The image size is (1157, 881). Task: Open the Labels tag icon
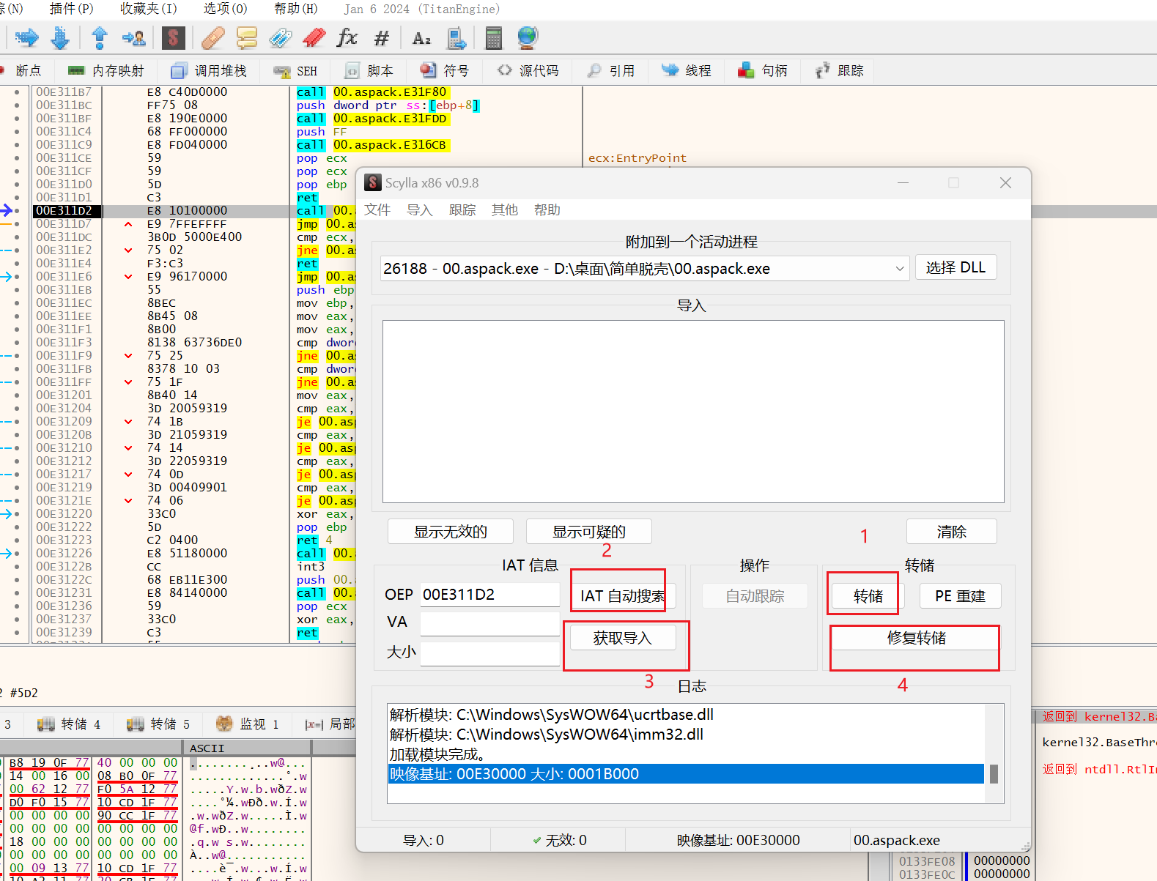[281, 38]
